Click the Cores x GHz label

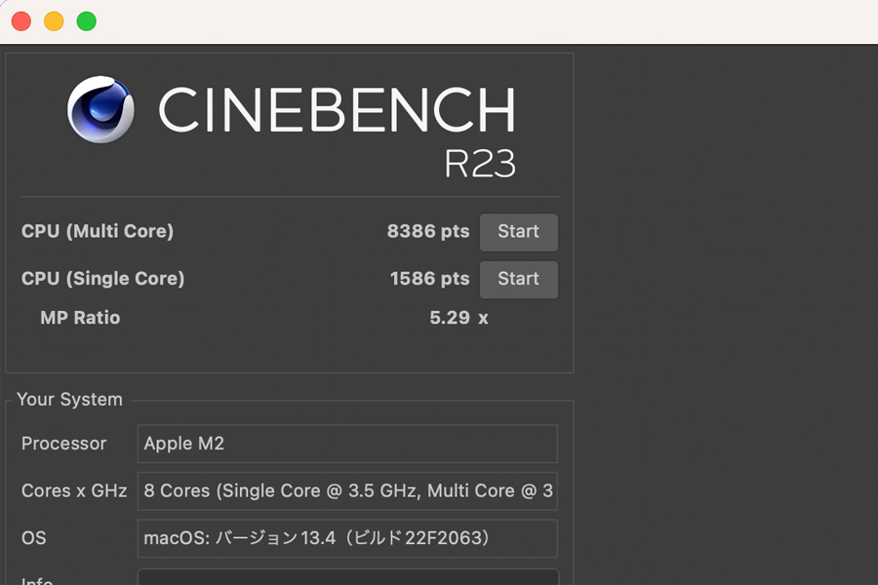pyautogui.click(x=74, y=491)
